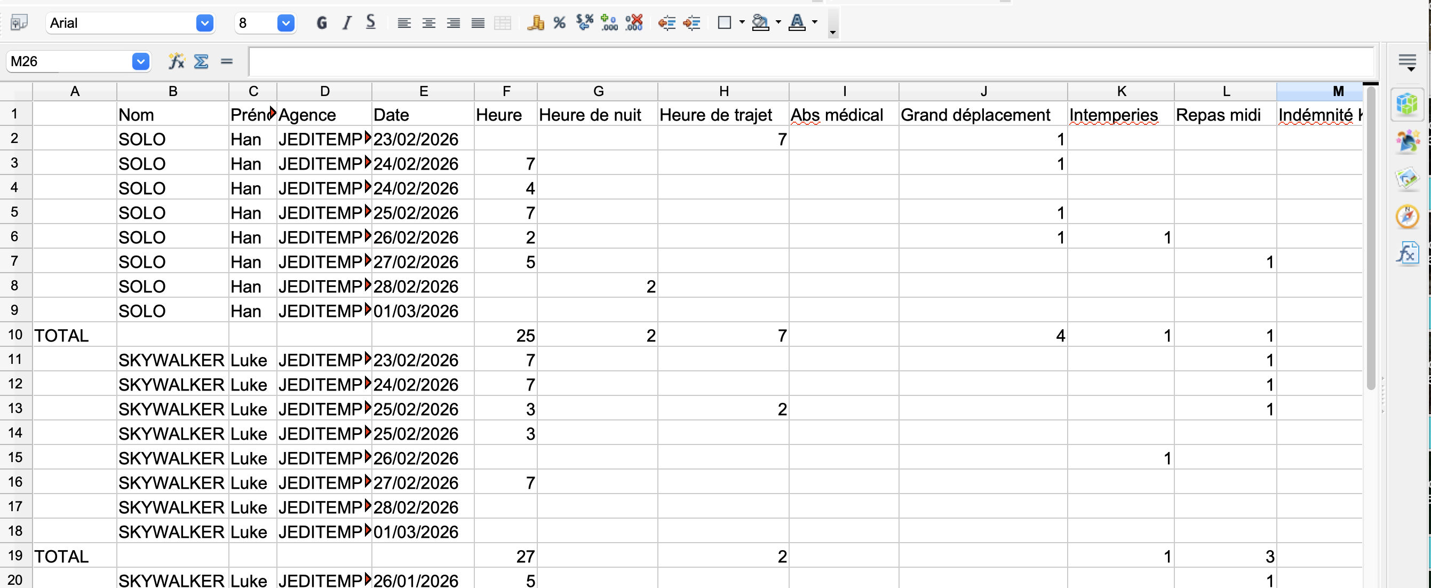Select column M header
Viewport: 1431px width, 588px height.
coord(1319,91)
